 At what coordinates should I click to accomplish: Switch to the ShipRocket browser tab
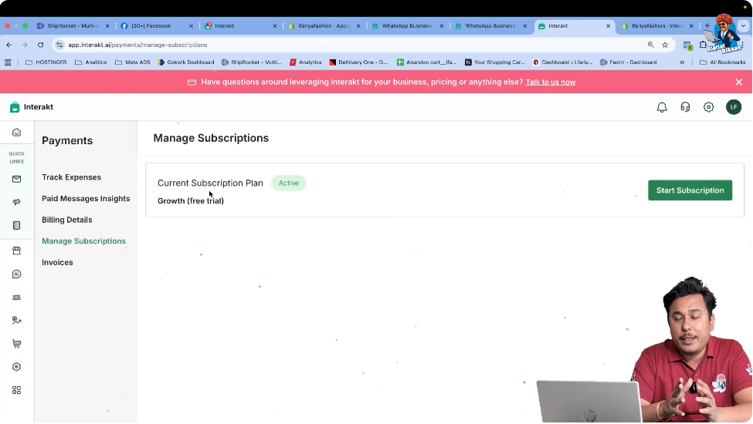[73, 26]
